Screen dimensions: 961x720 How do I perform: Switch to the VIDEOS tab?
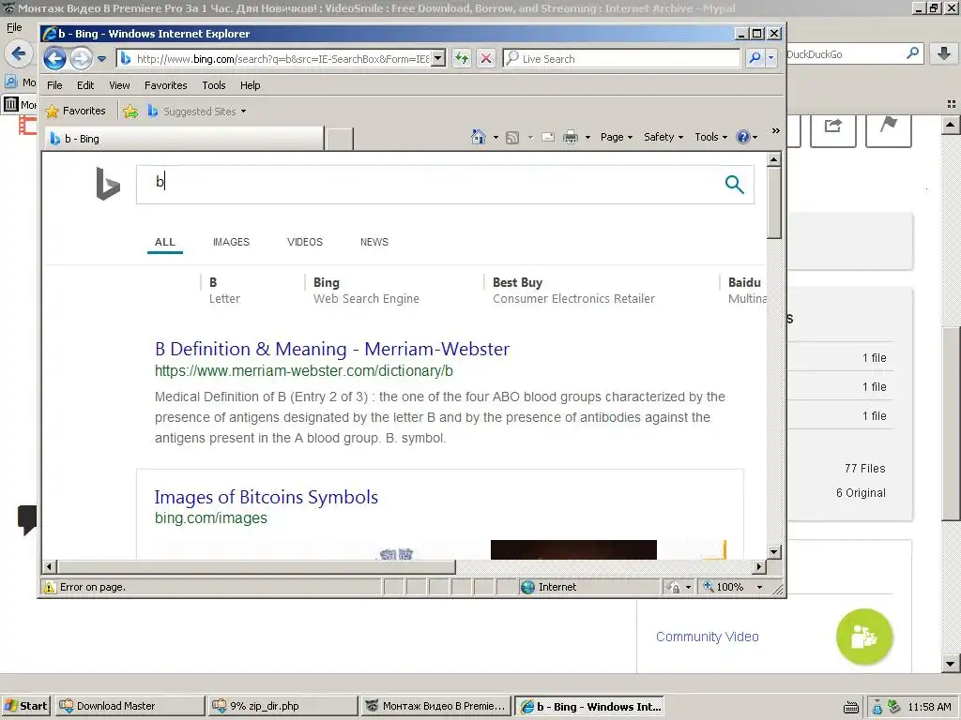click(x=305, y=243)
